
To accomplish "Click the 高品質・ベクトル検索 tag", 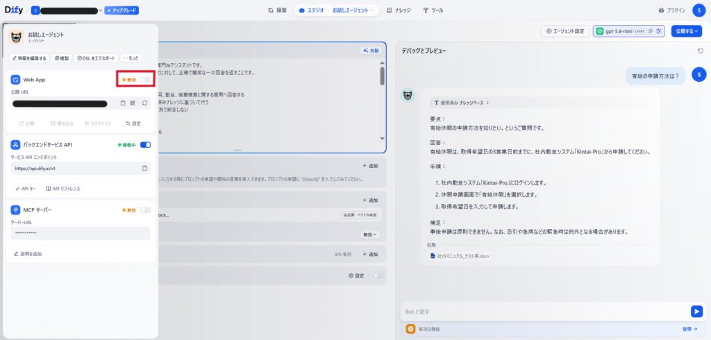I will (x=360, y=215).
